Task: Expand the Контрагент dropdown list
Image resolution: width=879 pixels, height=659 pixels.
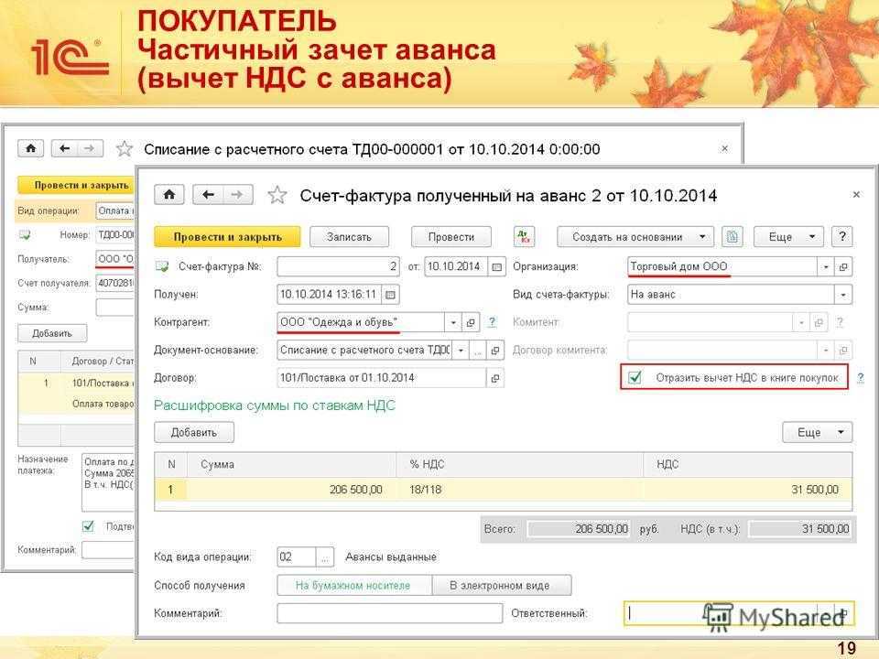Action: point(453,322)
